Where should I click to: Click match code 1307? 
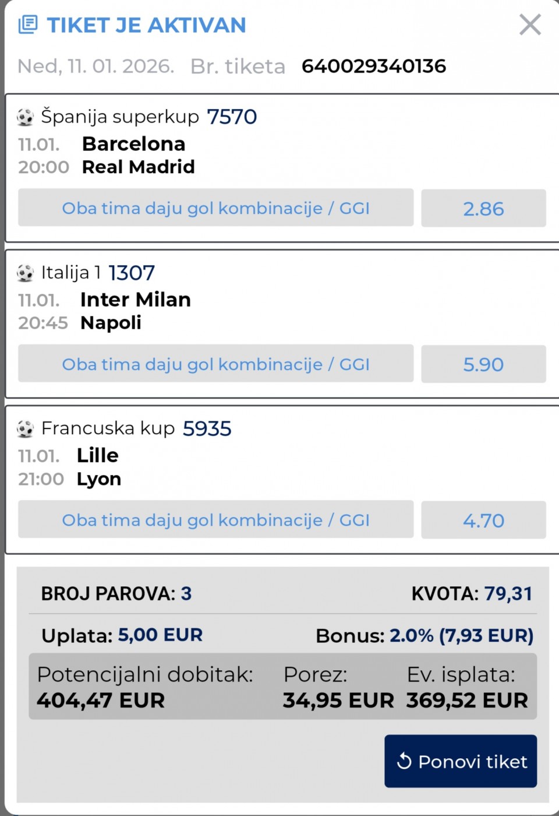coord(132,273)
